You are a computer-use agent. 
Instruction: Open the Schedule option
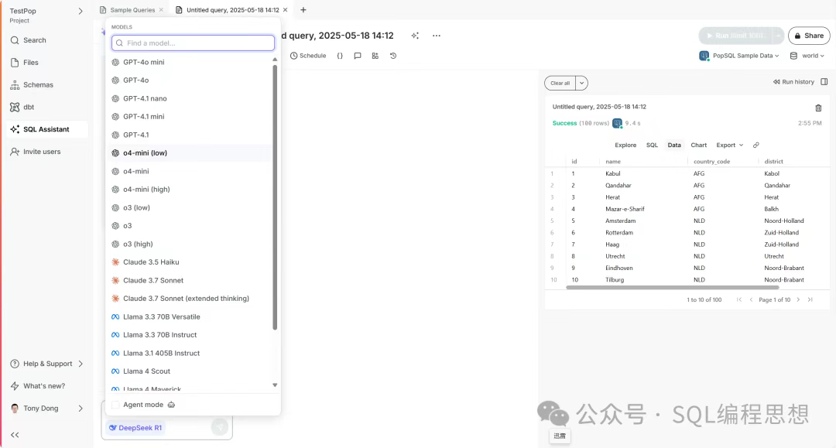pyautogui.click(x=308, y=56)
